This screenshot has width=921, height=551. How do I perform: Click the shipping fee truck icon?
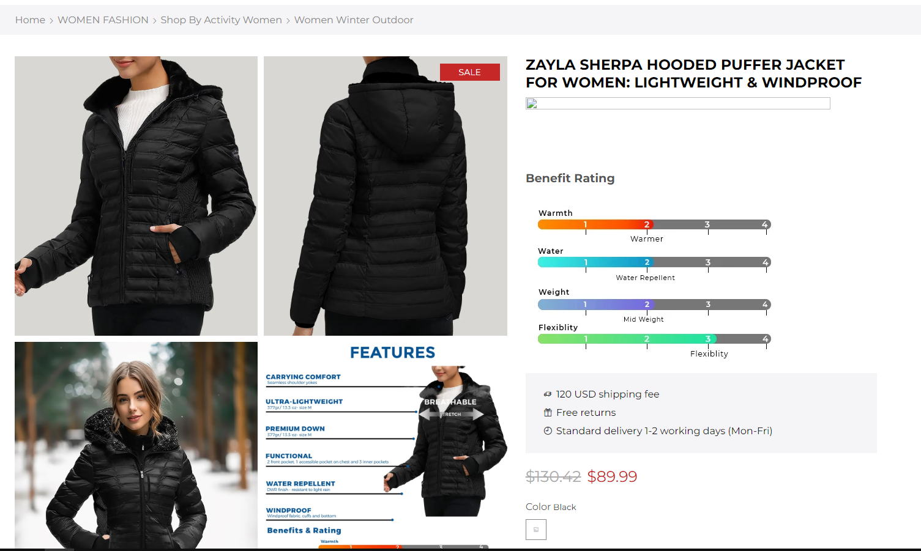tap(548, 394)
